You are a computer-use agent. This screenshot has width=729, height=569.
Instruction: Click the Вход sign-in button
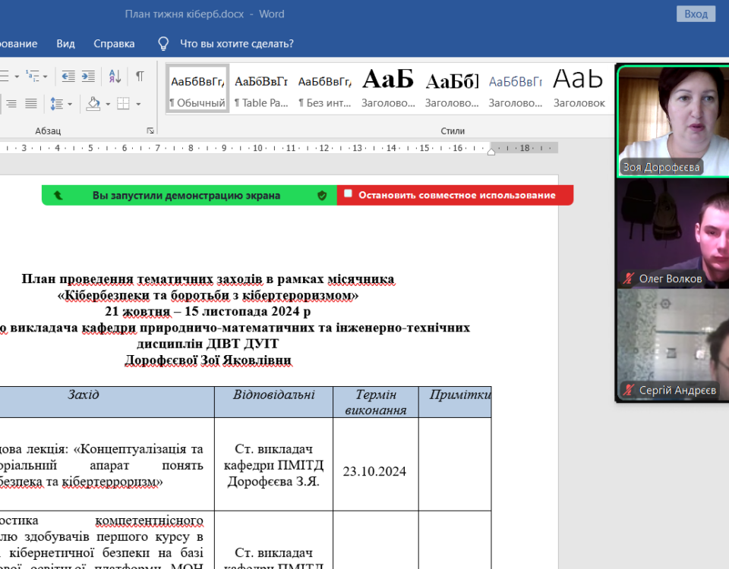point(696,14)
